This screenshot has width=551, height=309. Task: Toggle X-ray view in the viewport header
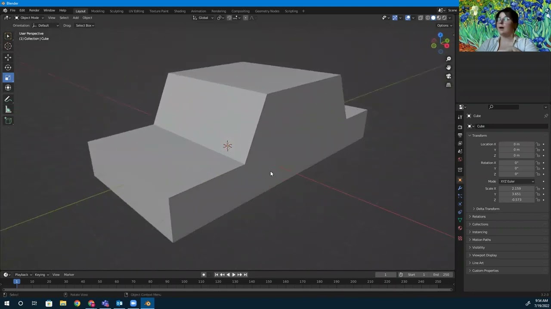tap(421, 18)
